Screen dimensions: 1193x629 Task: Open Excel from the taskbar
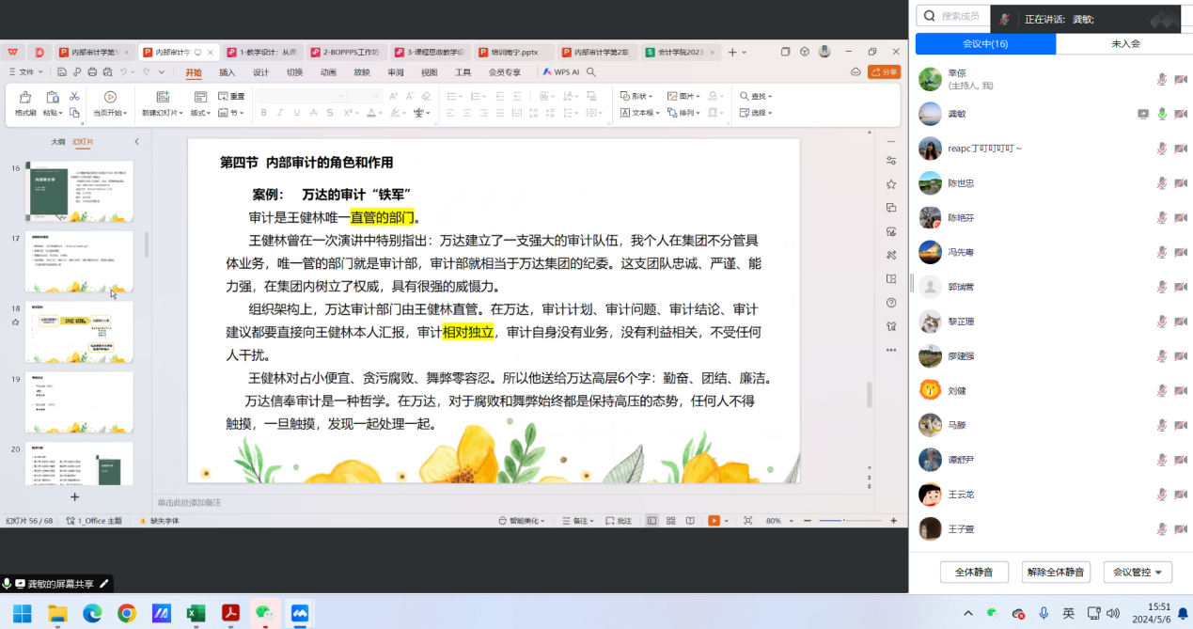tap(196, 614)
